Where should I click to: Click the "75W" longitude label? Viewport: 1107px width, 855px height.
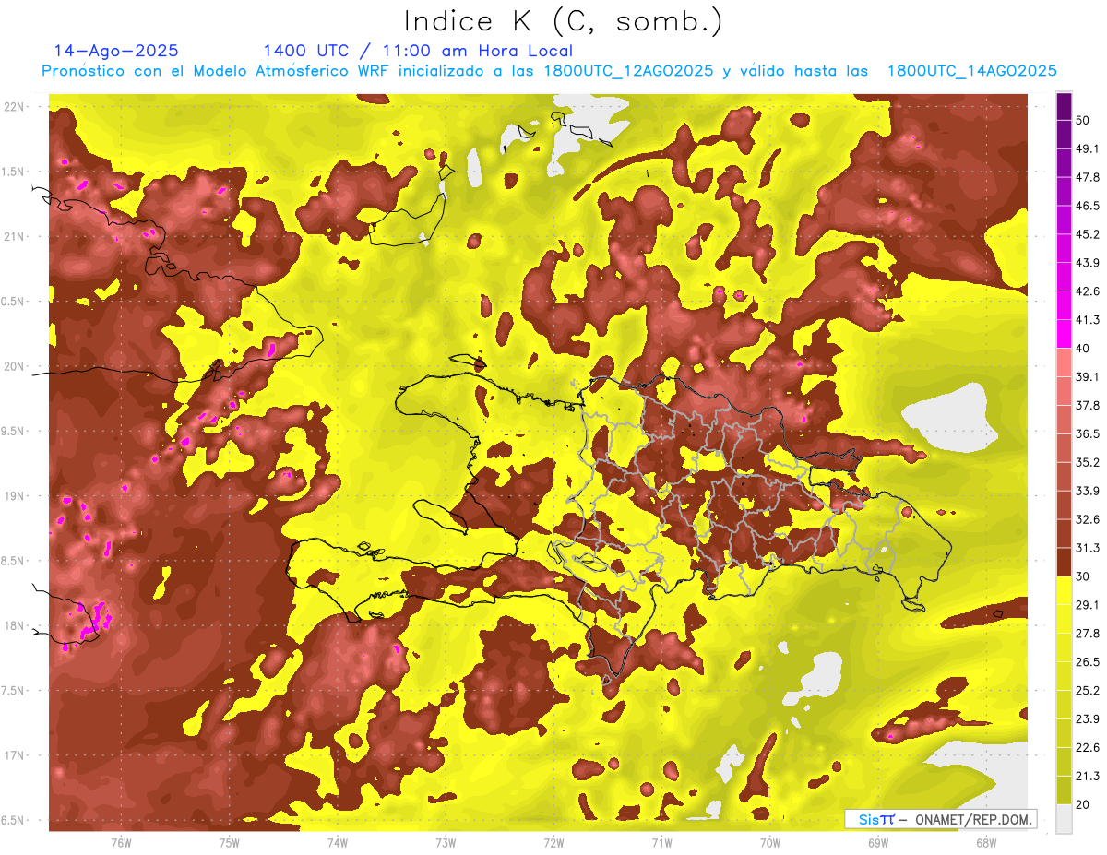coord(230,842)
